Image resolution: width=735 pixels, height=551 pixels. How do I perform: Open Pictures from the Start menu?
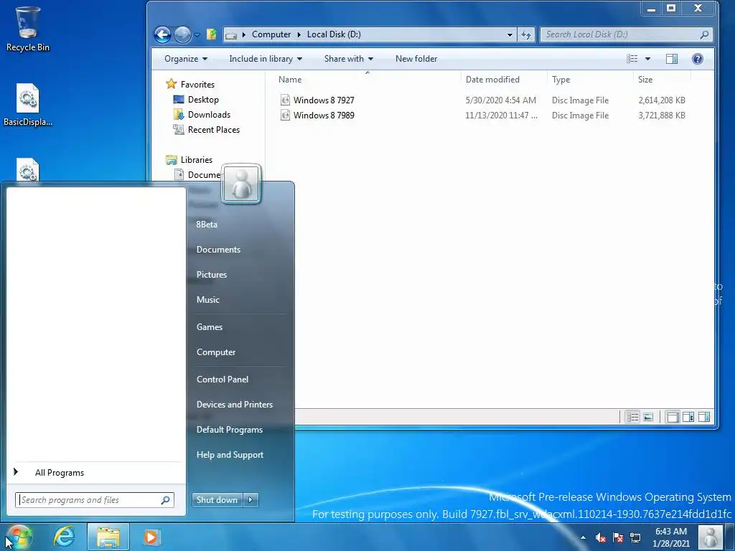(x=212, y=275)
